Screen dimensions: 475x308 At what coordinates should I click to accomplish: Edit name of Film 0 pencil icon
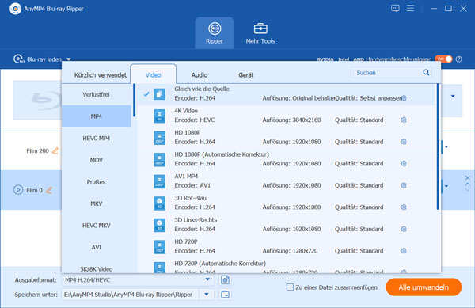pos(49,190)
